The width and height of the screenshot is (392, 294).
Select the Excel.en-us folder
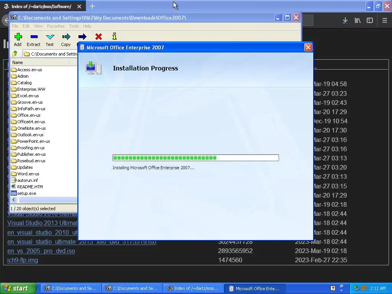coord(25,96)
